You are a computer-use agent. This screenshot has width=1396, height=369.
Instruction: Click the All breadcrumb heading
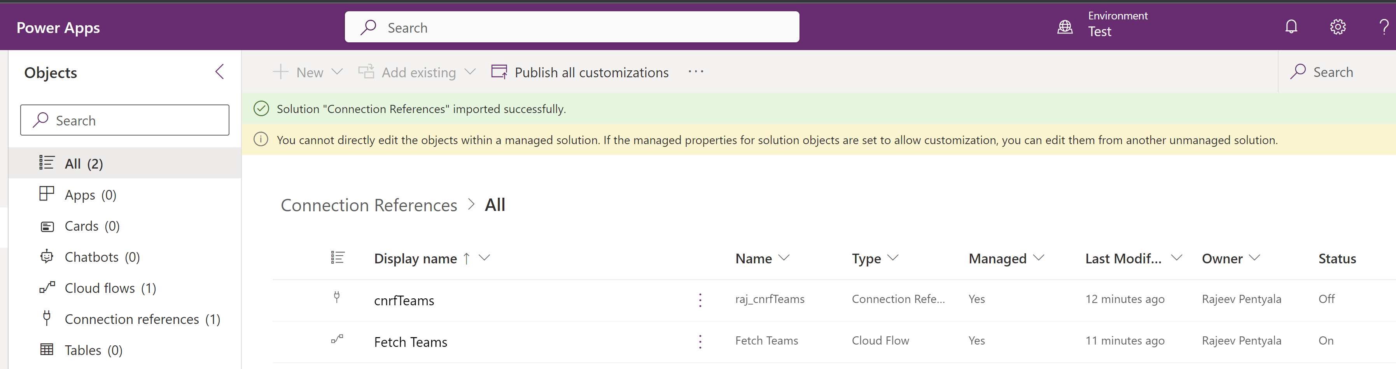tap(495, 205)
